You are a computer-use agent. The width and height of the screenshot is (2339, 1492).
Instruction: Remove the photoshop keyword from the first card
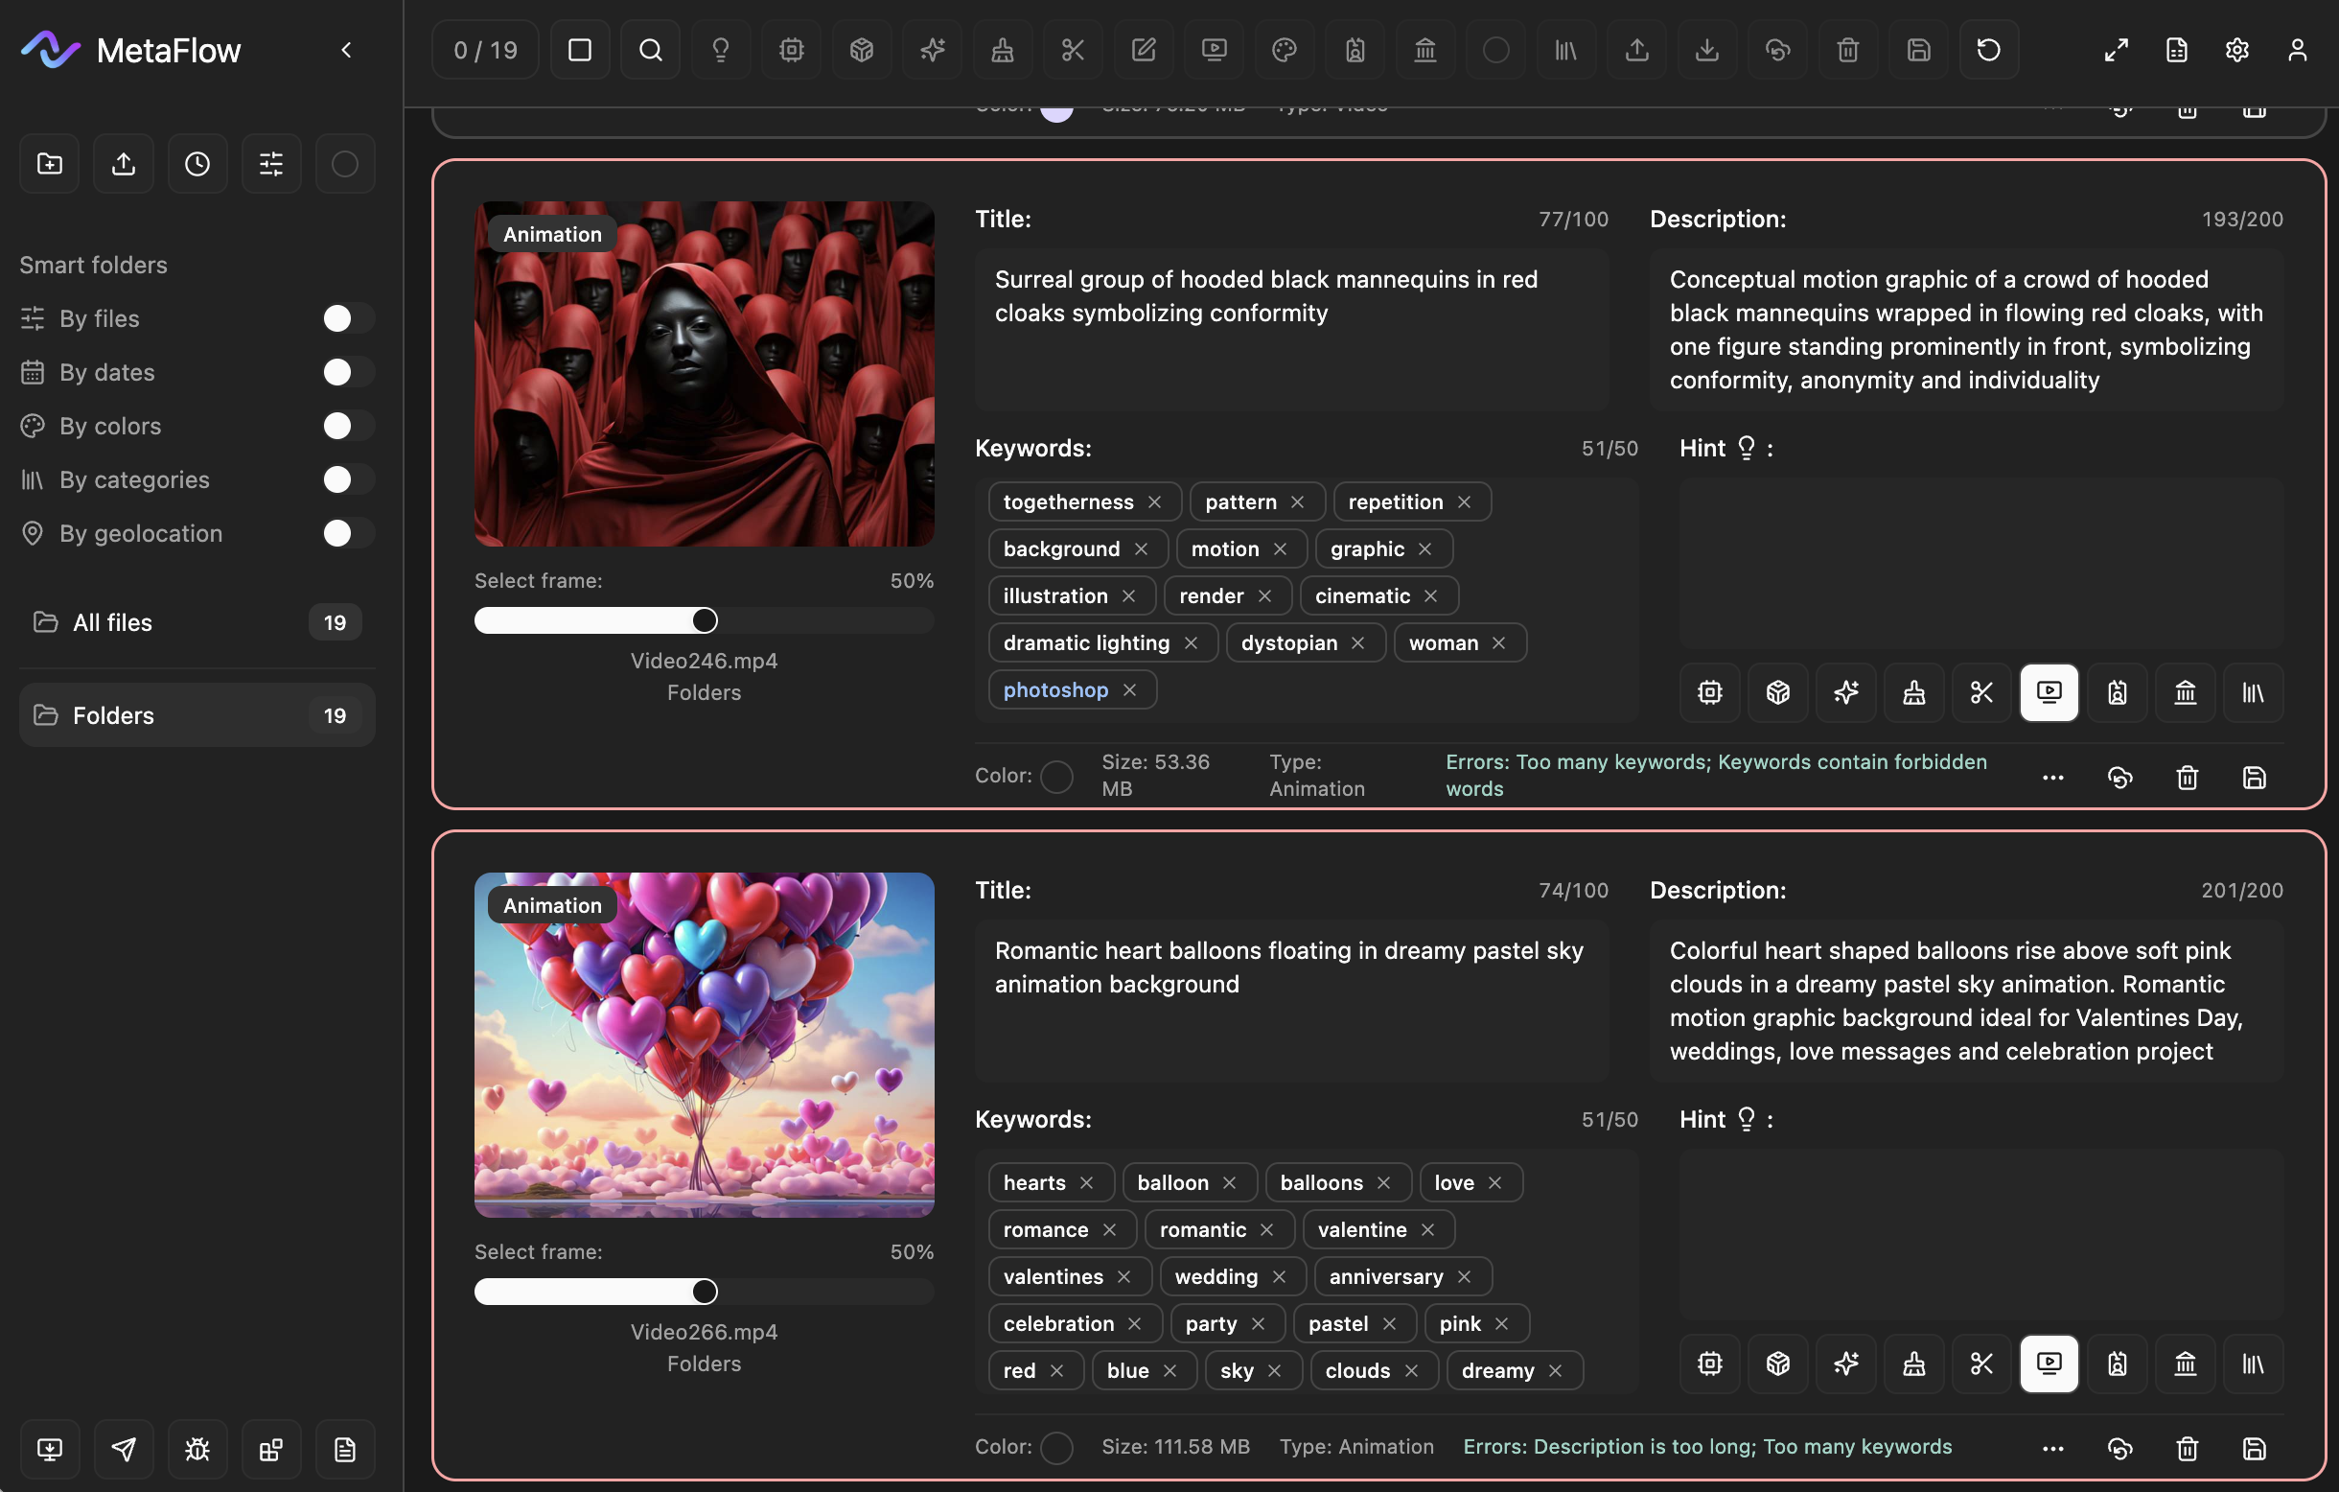[x=1129, y=689]
